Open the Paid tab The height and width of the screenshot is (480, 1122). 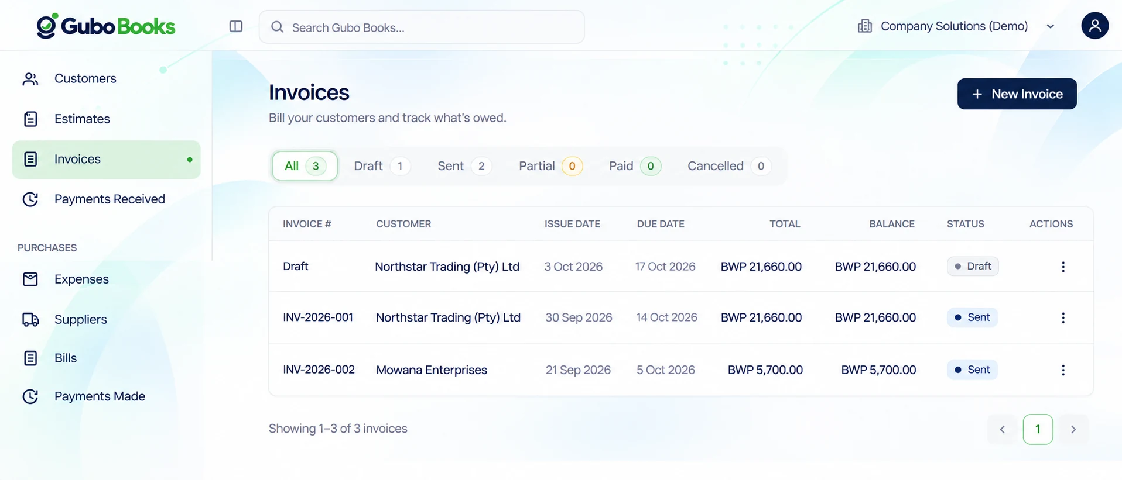click(635, 166)
